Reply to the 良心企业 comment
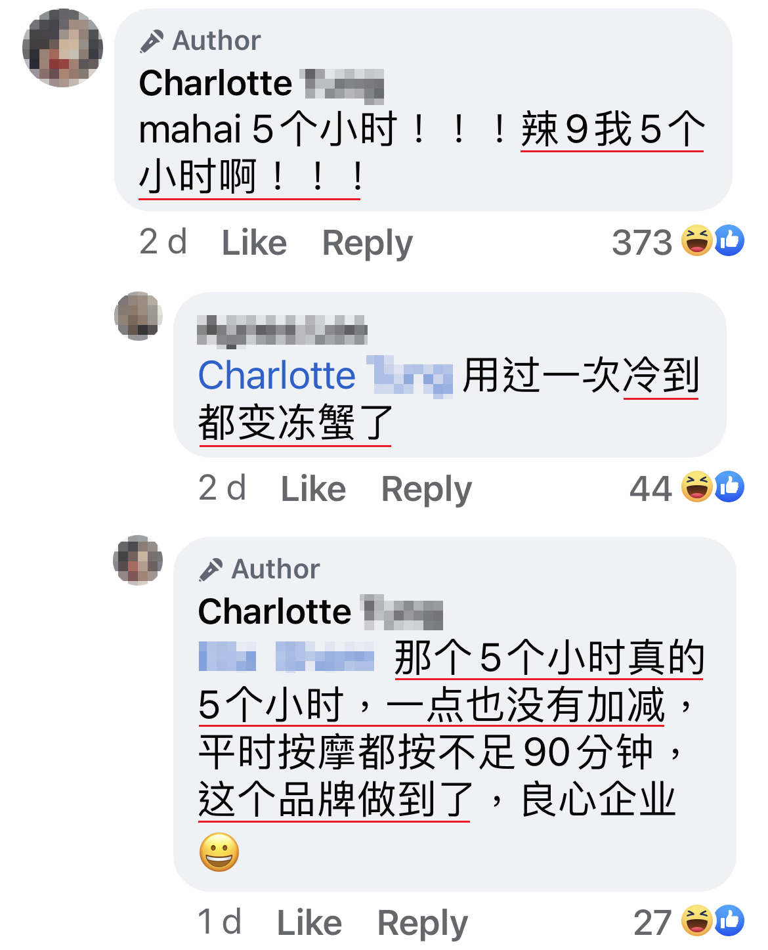Screen dimensions: 768x950 [423, 924]
